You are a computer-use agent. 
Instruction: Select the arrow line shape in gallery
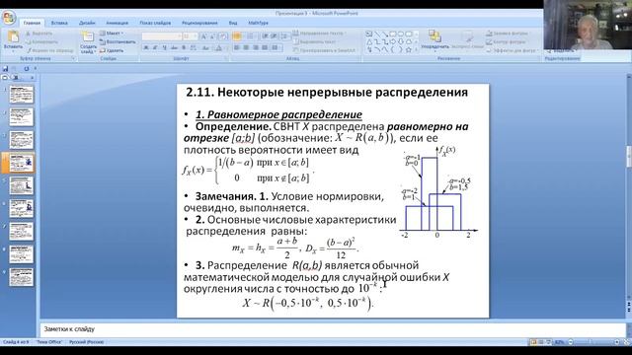pyautogui.click(x=385, y=35)
